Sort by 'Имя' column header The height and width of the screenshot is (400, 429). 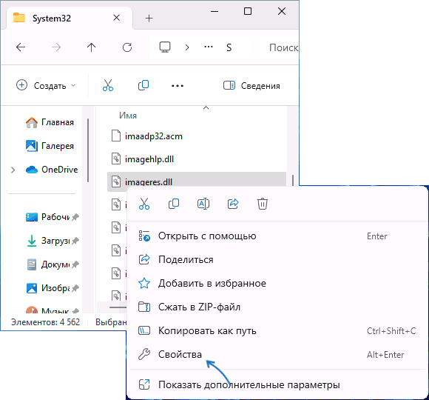[128, 116]
